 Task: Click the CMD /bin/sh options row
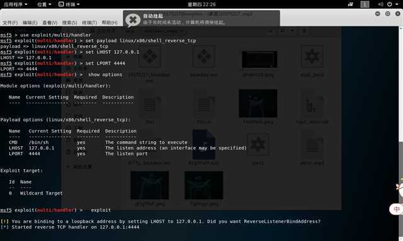(98, 142)
